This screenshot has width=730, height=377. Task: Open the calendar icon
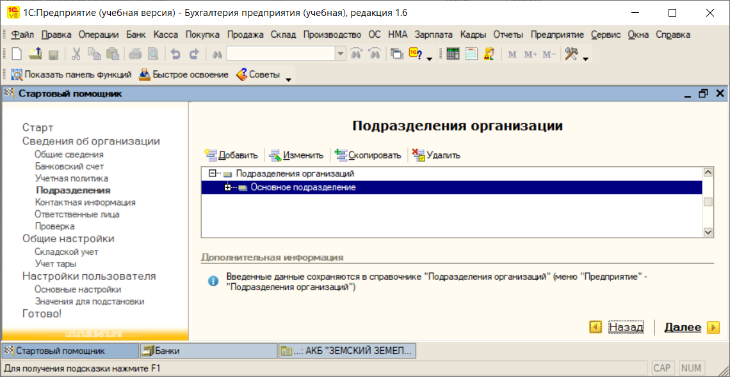pyautogui.click(x=471, y=54)
